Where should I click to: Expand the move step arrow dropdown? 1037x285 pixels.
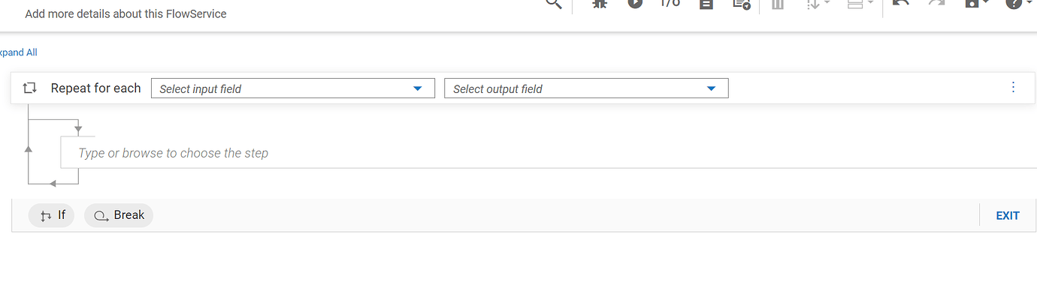(818, 4)
